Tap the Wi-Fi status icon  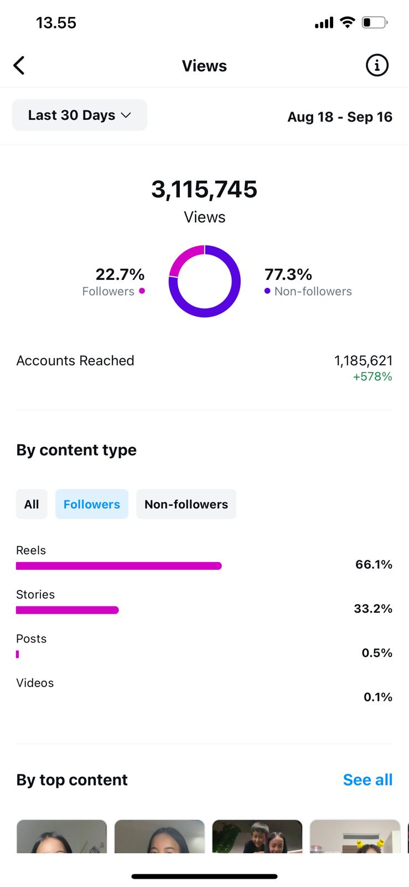pyautogui.click(x=348, y=22)
